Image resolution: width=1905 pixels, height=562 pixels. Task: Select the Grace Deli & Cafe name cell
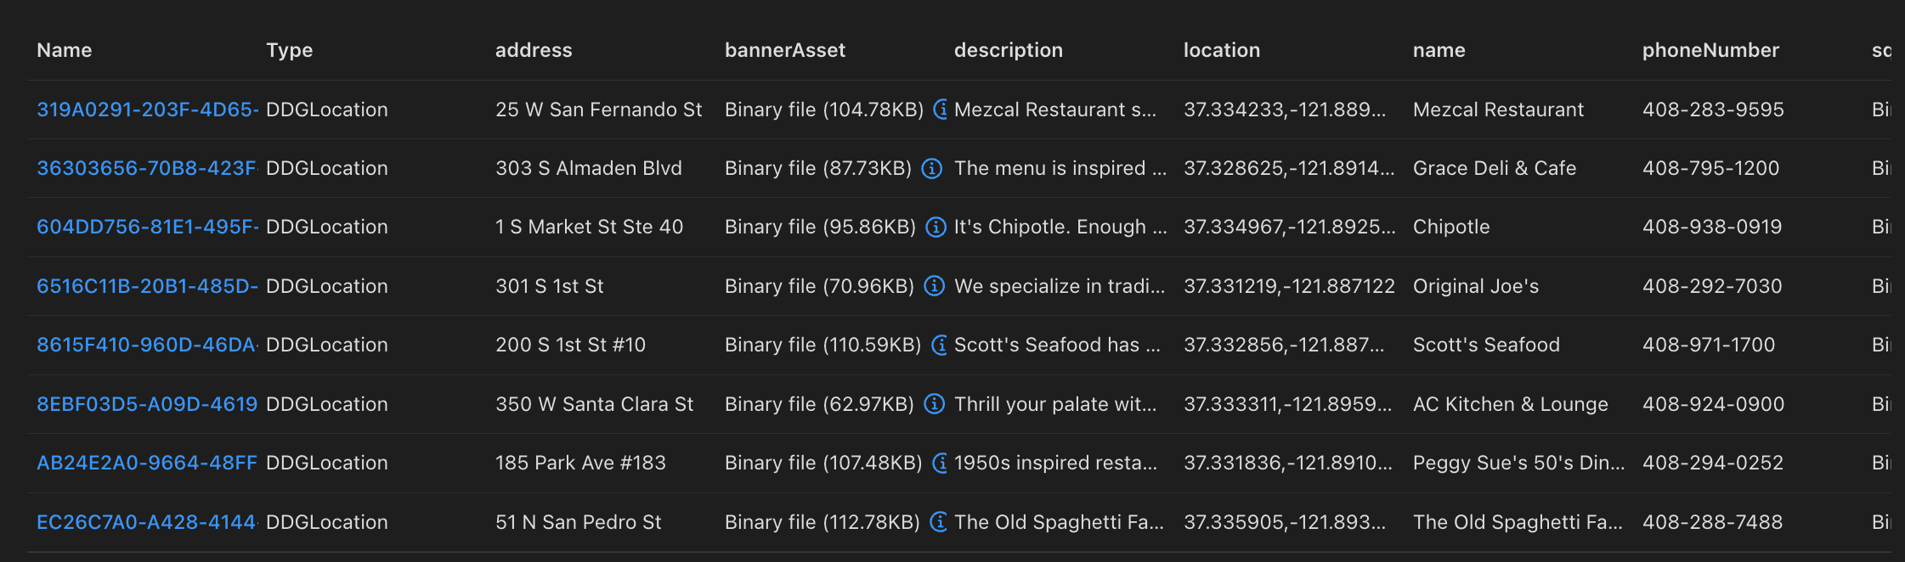pyautogui.click(x=1495, y=168)
